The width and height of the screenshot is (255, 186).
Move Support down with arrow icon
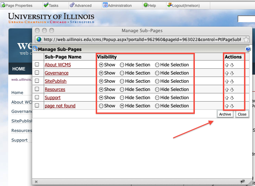click(232, 98)
